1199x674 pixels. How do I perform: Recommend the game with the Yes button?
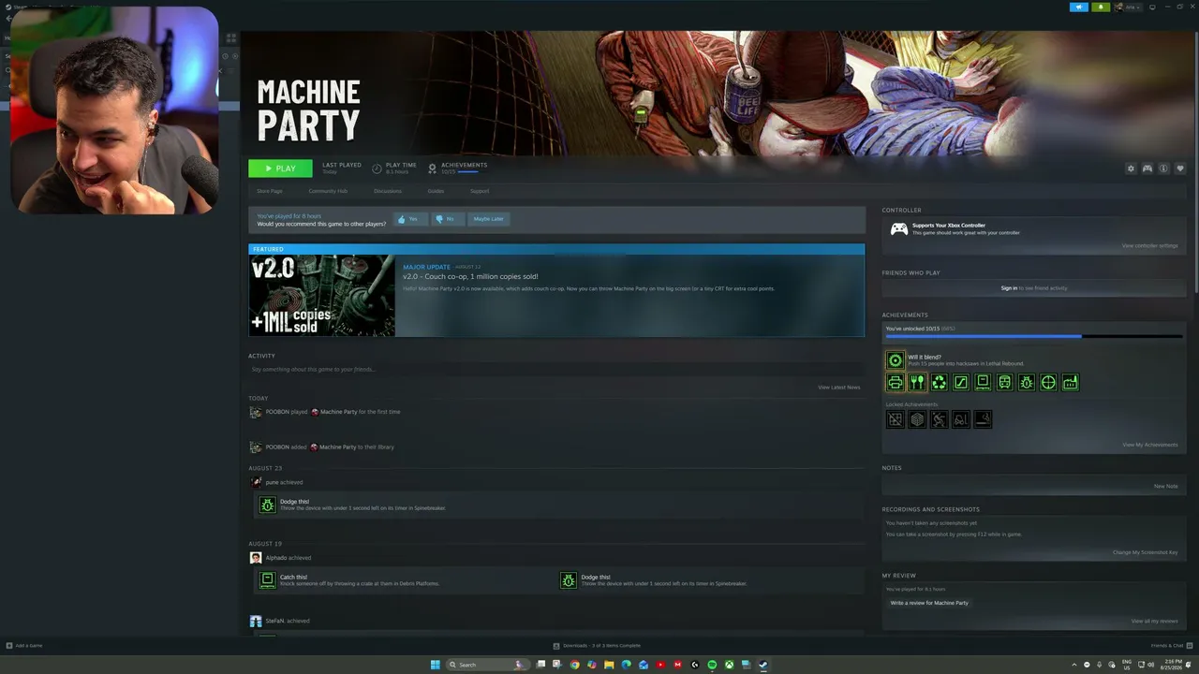(408, 219)
